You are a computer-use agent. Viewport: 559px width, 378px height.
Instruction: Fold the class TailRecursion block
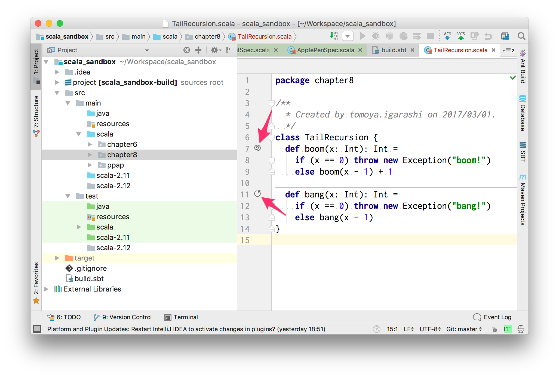pyautogui.click(x=271, y=138)
